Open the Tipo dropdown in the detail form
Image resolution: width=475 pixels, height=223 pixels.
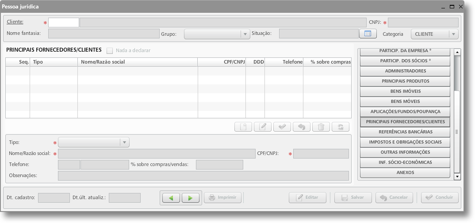[x=94, y=143]
